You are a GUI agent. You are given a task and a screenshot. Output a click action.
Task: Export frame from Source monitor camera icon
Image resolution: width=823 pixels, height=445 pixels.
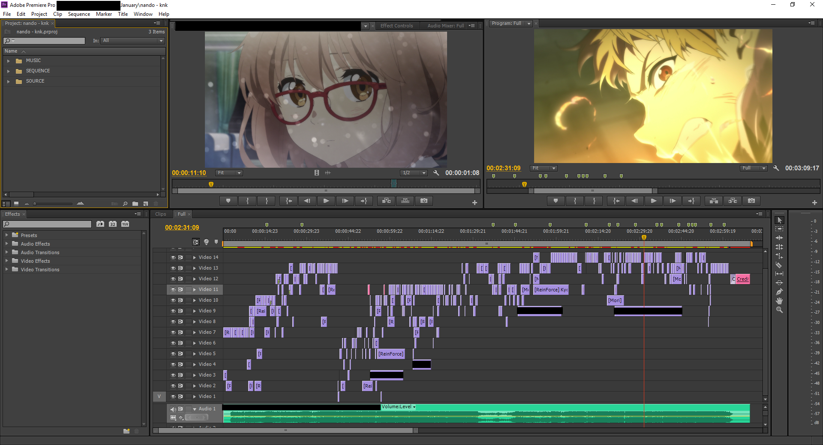click(x=424, y=201)
